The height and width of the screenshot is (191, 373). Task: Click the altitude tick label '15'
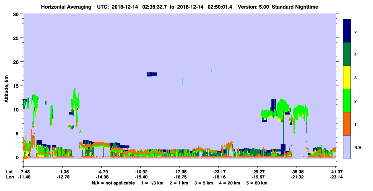click(17, 86)
